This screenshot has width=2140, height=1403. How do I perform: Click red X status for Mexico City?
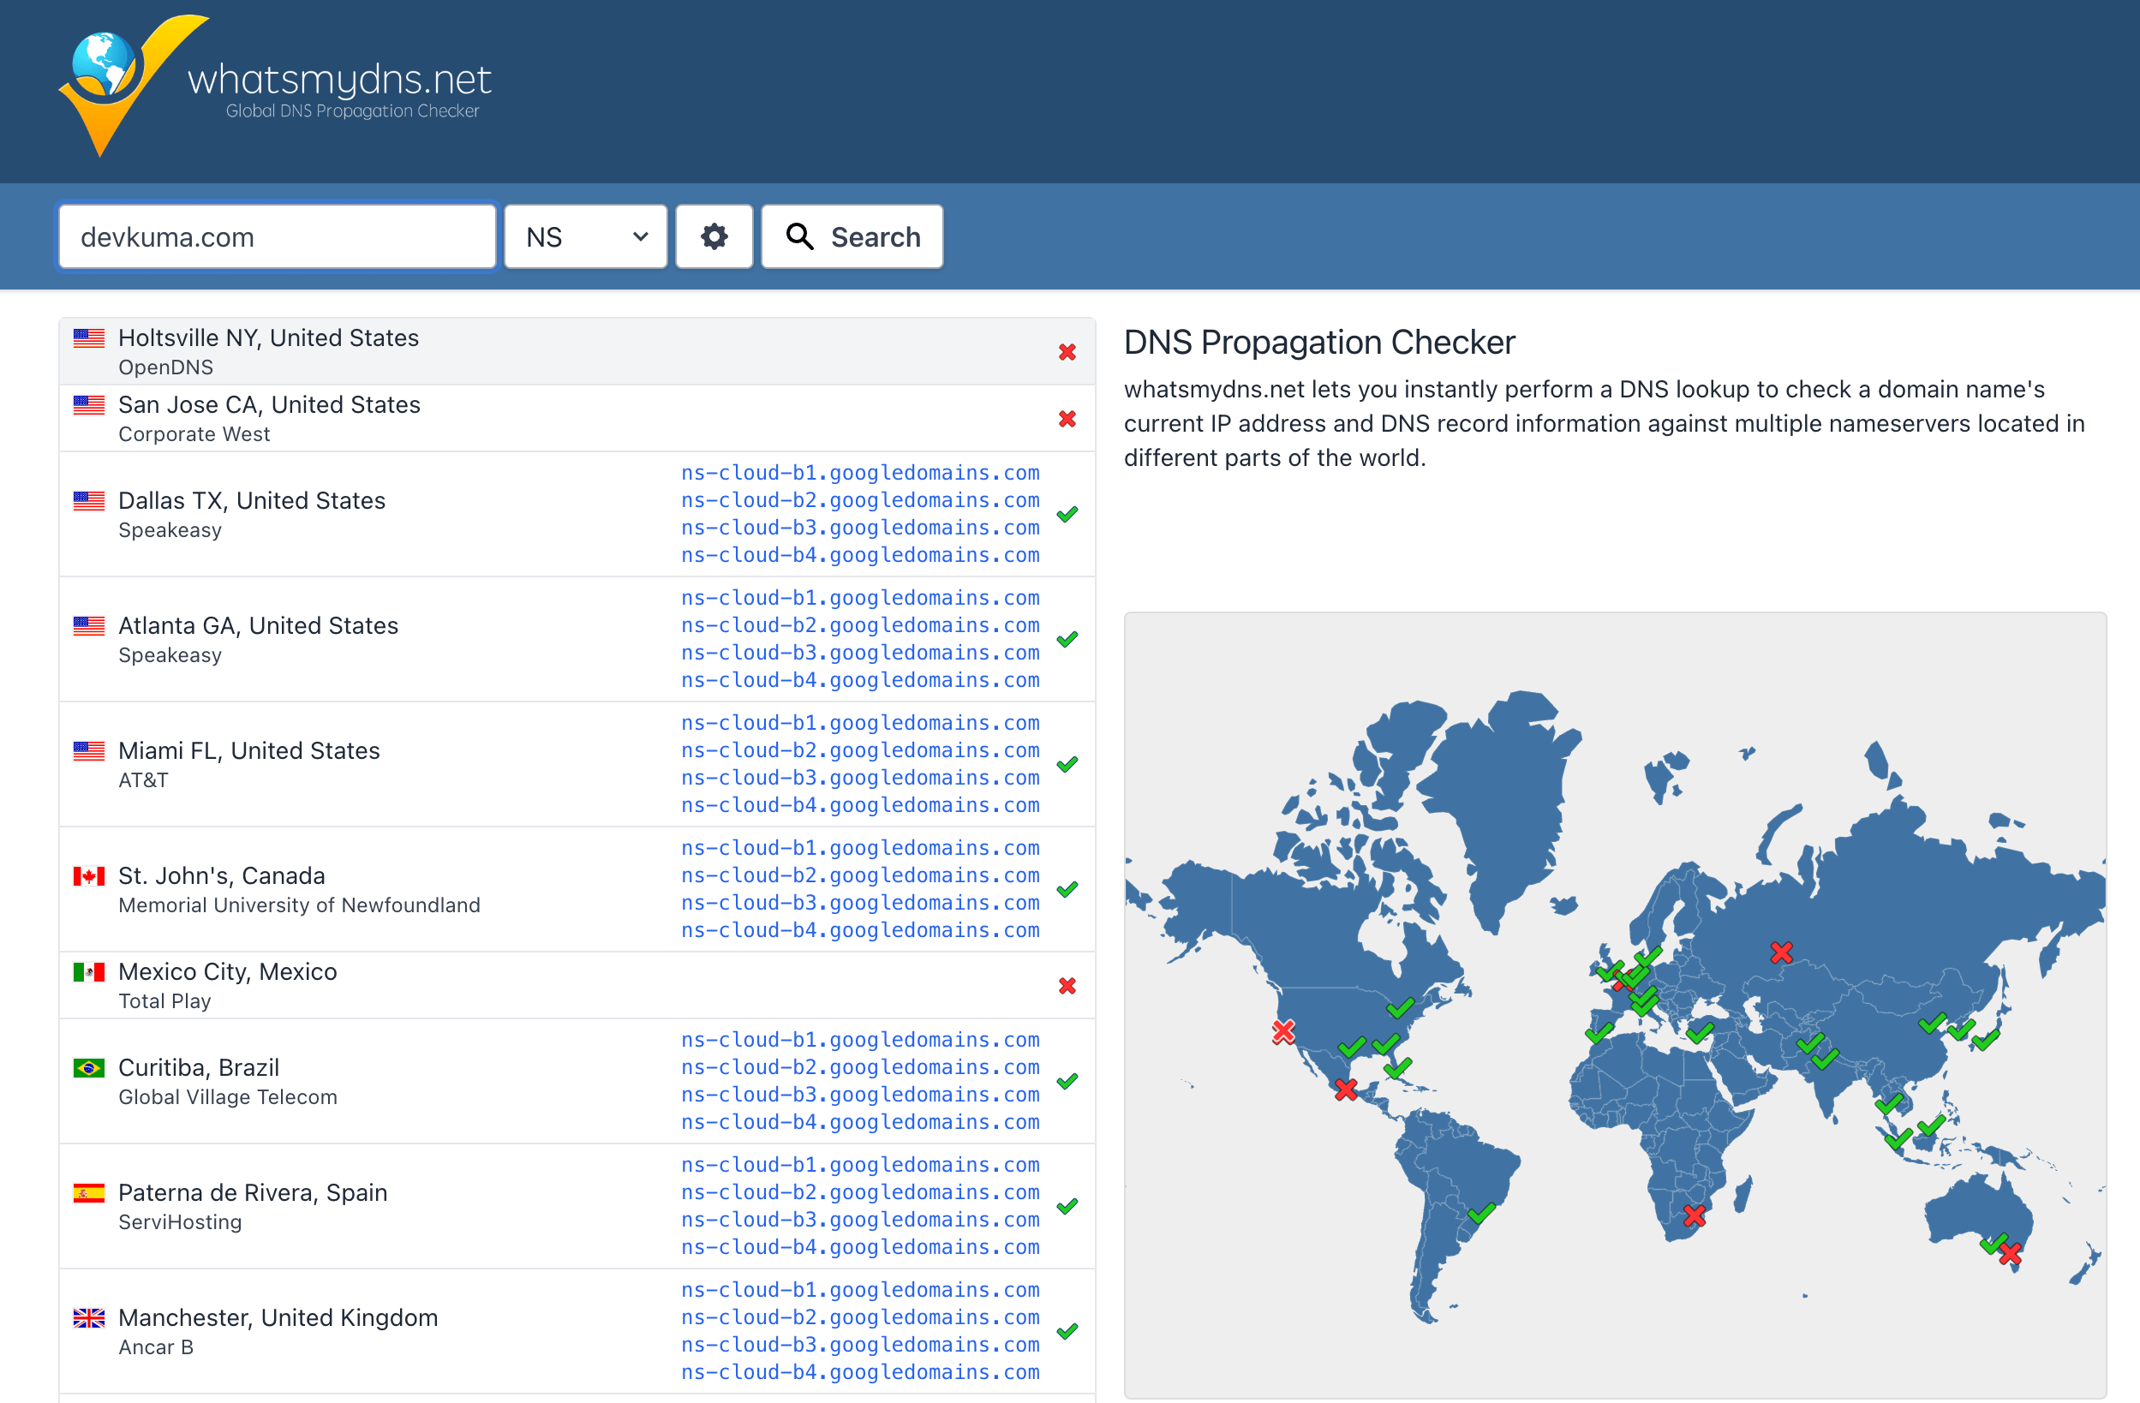[x=1067, y=986]
